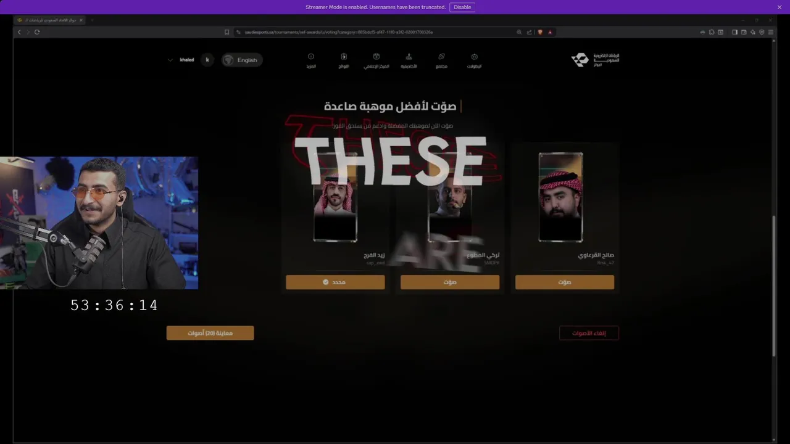Image resolution: width=790 pixels, height=444 pixels.
Task: Click صالح القرعاوي candidate photo
Action: pyautogui.click(x=560, y=197)
